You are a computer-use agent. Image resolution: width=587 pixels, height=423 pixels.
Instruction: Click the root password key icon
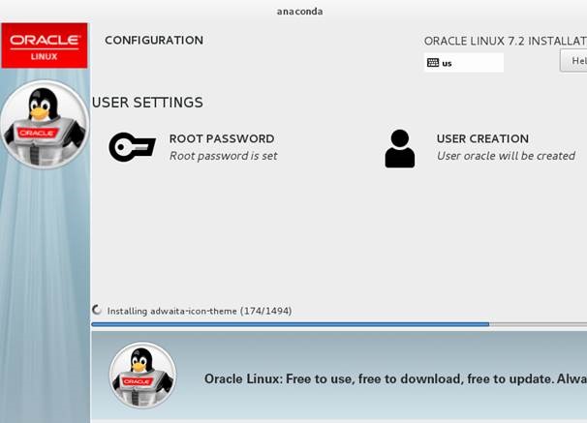132,147
